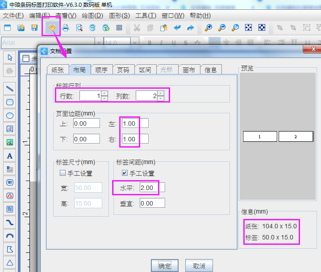The width and height of the screenshot is (321, 272).
Task: Open the 工具(T) menu
Action: click(x=146, y=16)
